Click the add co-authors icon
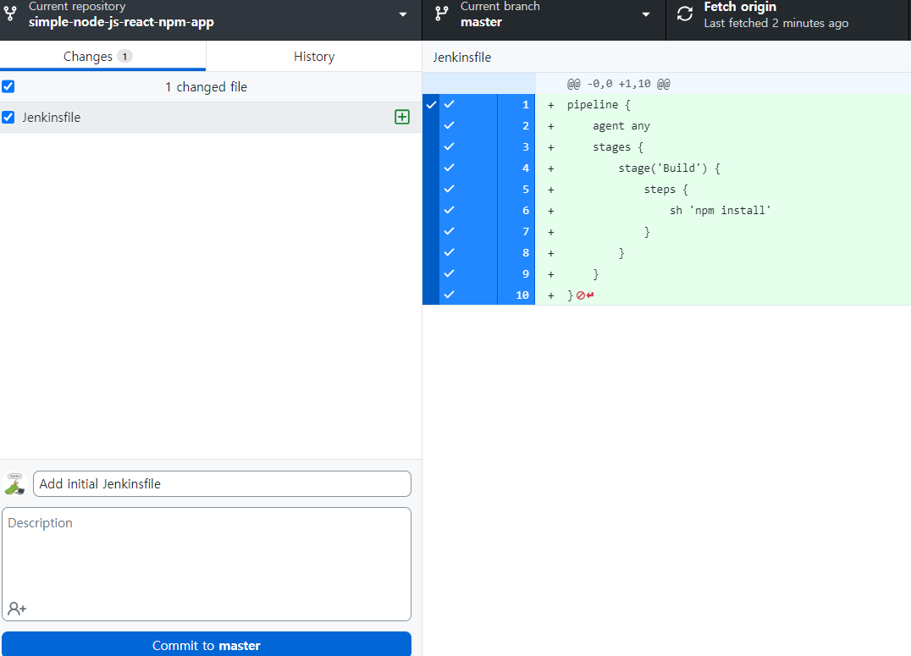911x656 pixels. 17,609
